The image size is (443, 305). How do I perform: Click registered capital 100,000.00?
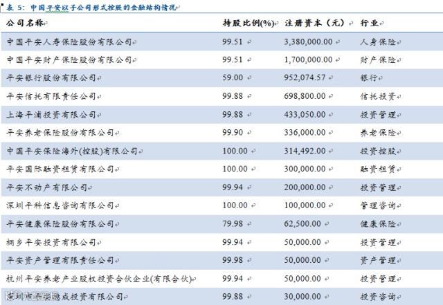click(305, 205)
